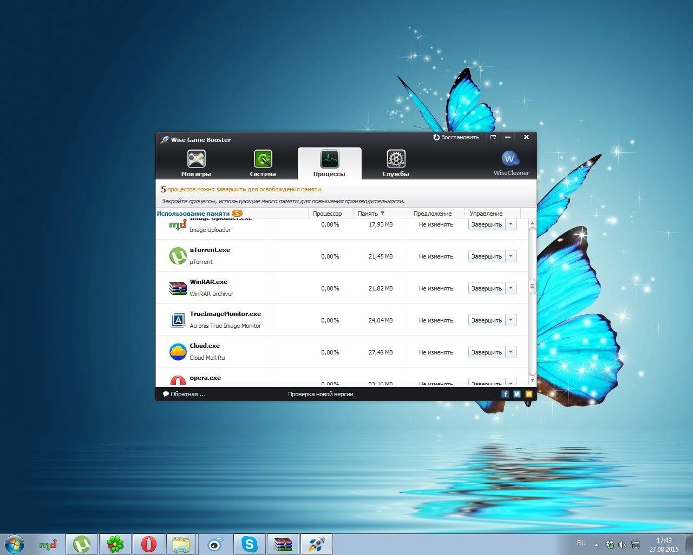The height and width of the screenshot is (555, 693).
Task: Click the uTorrent.exe process icon
Action: tap(178, 256)
